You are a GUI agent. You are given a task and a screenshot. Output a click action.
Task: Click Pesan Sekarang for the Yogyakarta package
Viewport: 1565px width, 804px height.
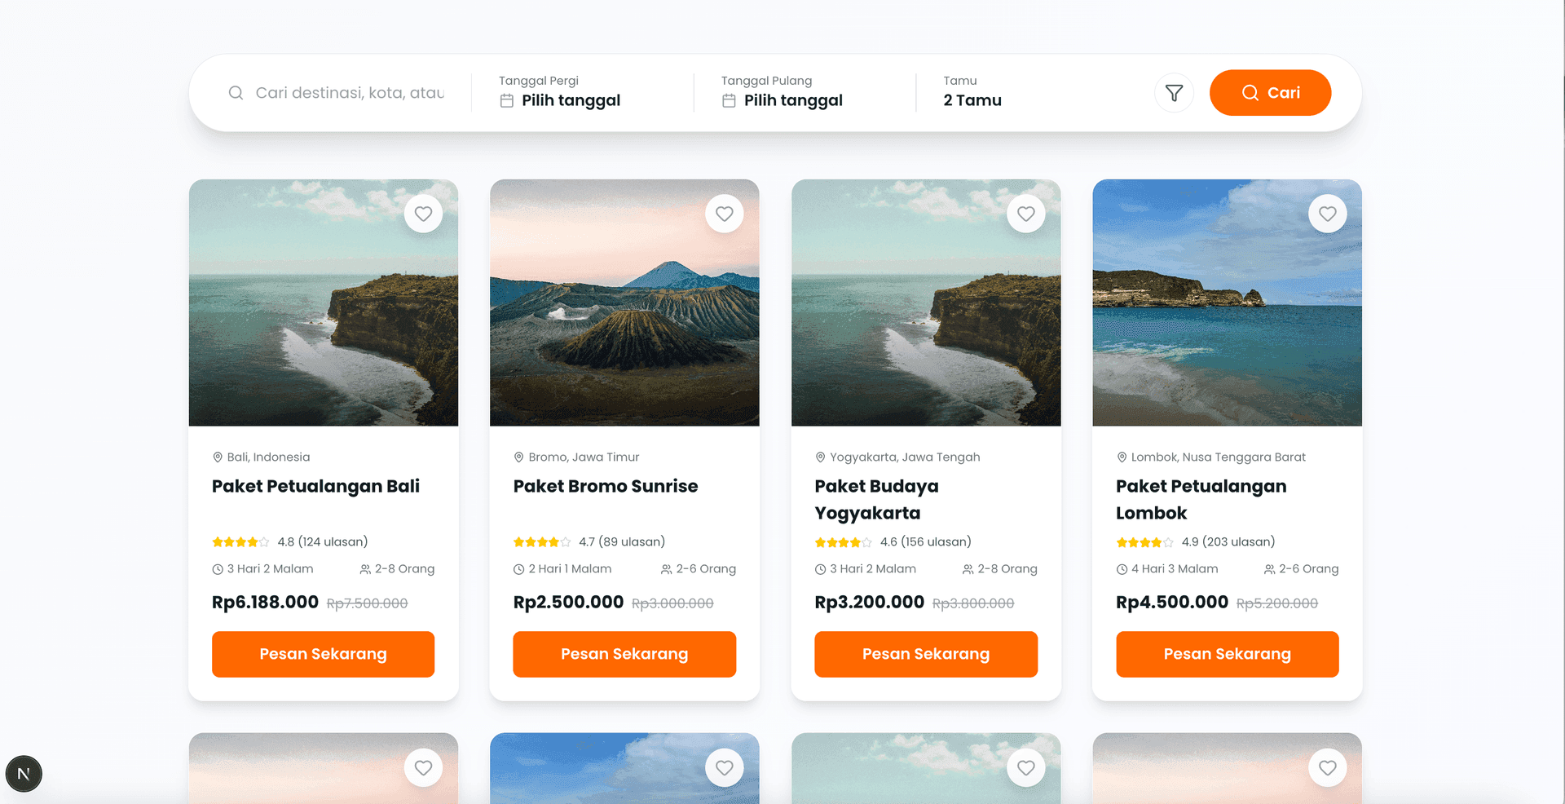pos(926,654)
